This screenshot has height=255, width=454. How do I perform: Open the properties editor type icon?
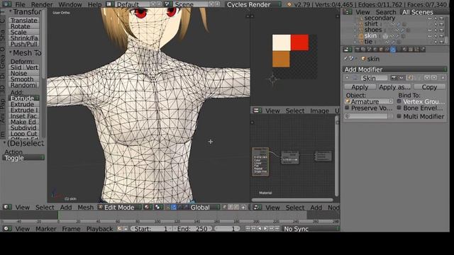tap(347, 50)
